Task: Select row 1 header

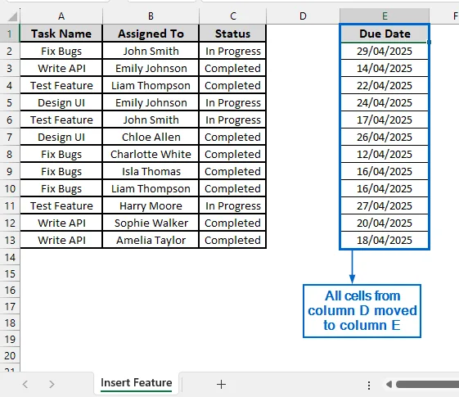Action: pos(10,34)
